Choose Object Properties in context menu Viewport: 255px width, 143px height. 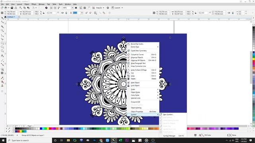click(x=143, y=112)
